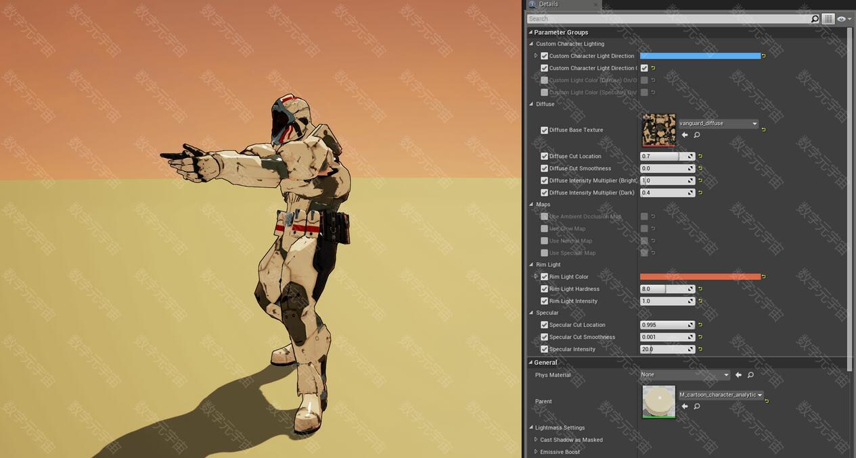Reset Rim Light Hardness to default
Screen dimensions: 856x458
pos(700,288)
